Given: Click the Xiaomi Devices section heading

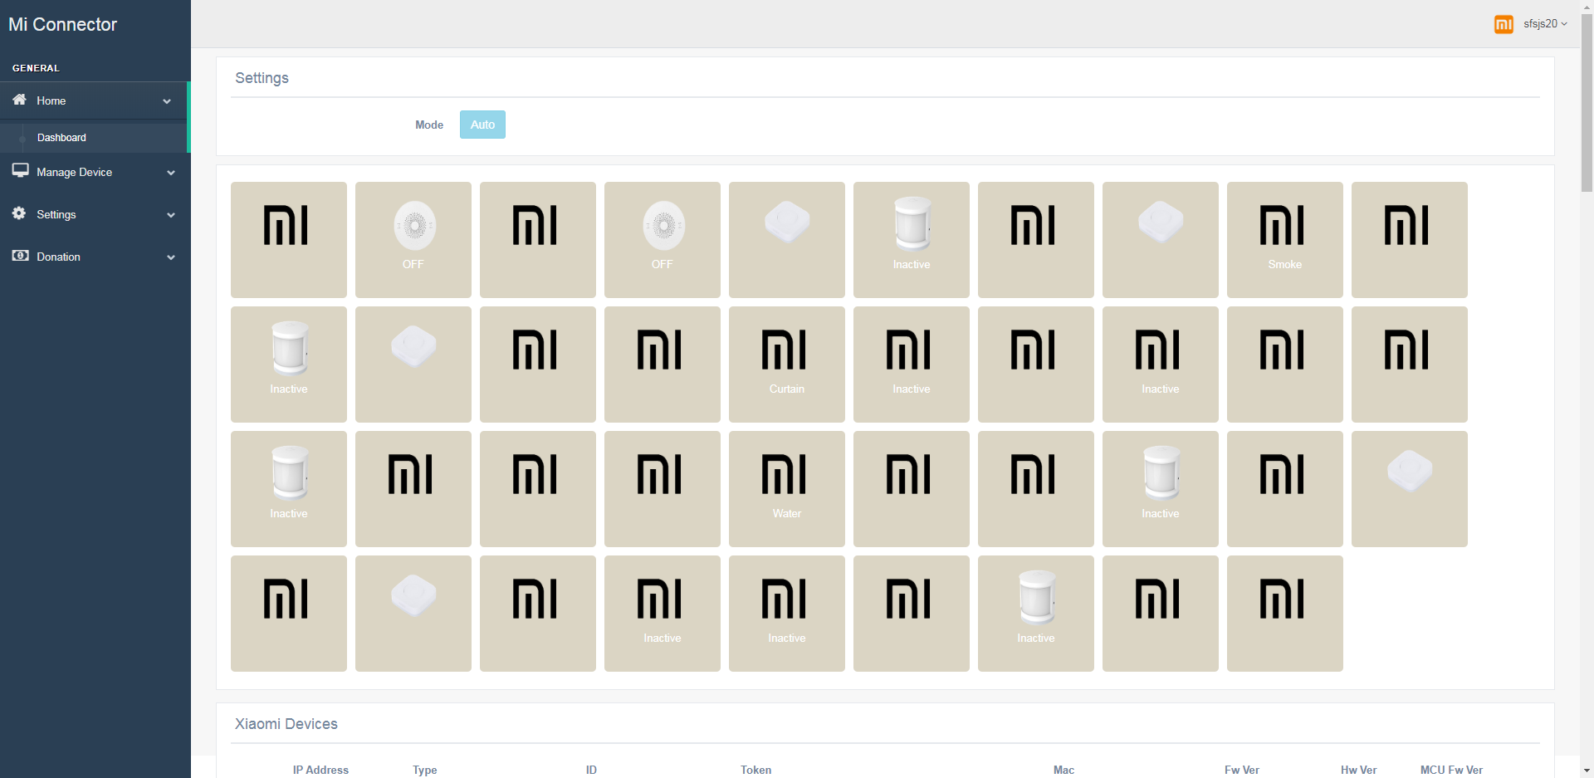Looking at the screenshot, I should pos(286,724).
